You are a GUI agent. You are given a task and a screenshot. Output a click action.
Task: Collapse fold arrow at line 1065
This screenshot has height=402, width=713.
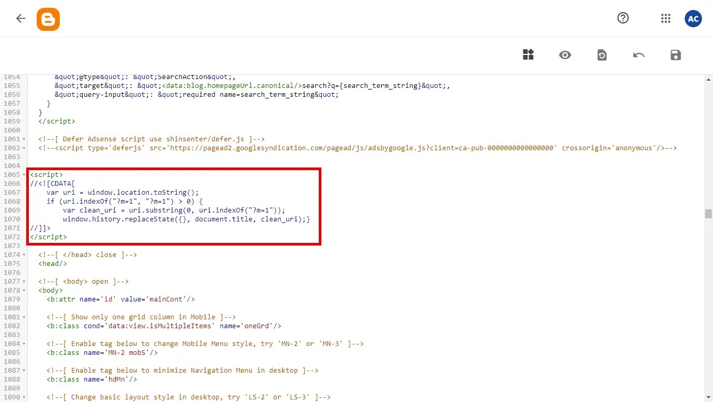pyautogui.click(x=24, y=175)
